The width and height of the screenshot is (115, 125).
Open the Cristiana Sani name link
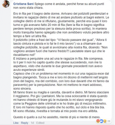(x=24, y=4)
